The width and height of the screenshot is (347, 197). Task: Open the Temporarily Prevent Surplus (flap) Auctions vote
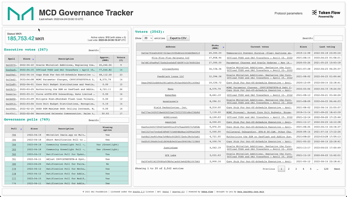click(259, 53)
